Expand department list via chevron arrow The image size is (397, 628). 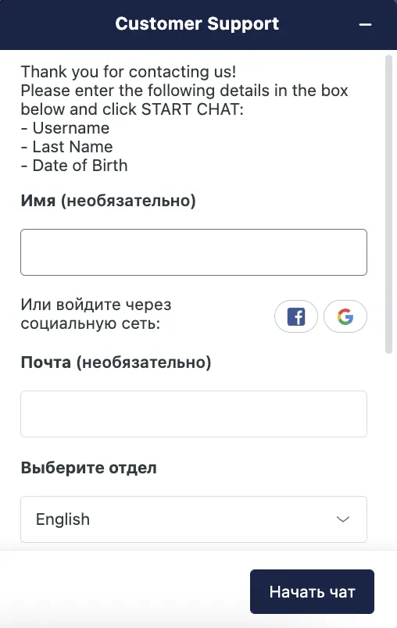(343, 519)
